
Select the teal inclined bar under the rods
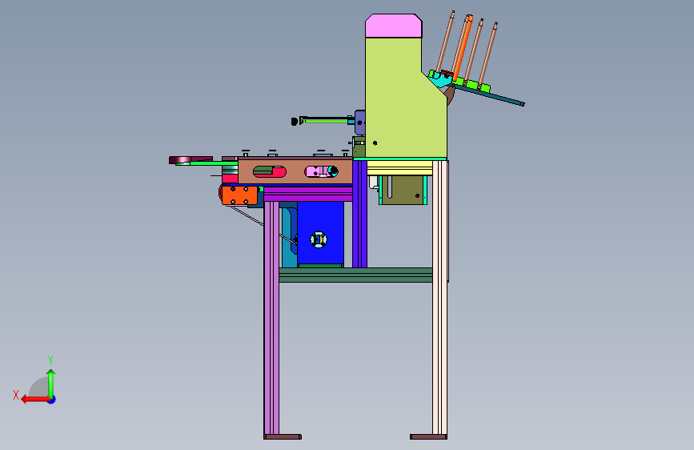point(489,95)
